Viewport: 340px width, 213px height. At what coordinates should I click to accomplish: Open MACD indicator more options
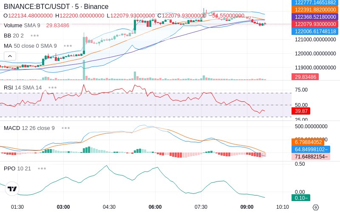coord(66,128)
